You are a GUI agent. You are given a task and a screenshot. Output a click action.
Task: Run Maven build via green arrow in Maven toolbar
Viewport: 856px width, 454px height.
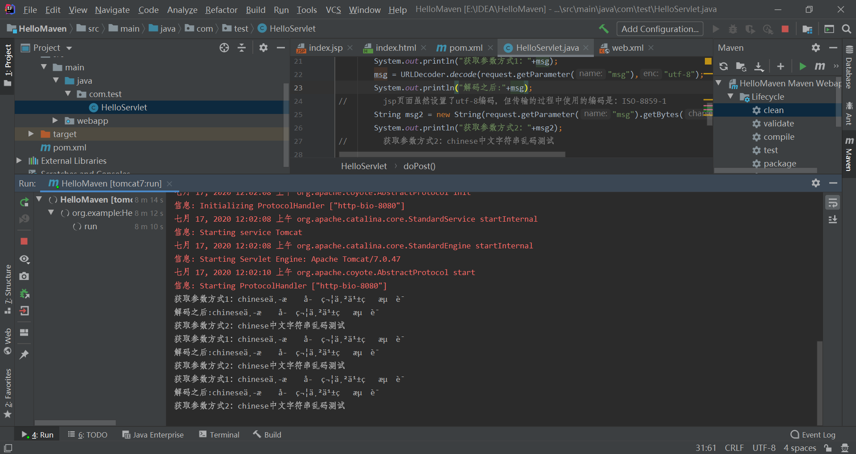[x=802, y=66]
